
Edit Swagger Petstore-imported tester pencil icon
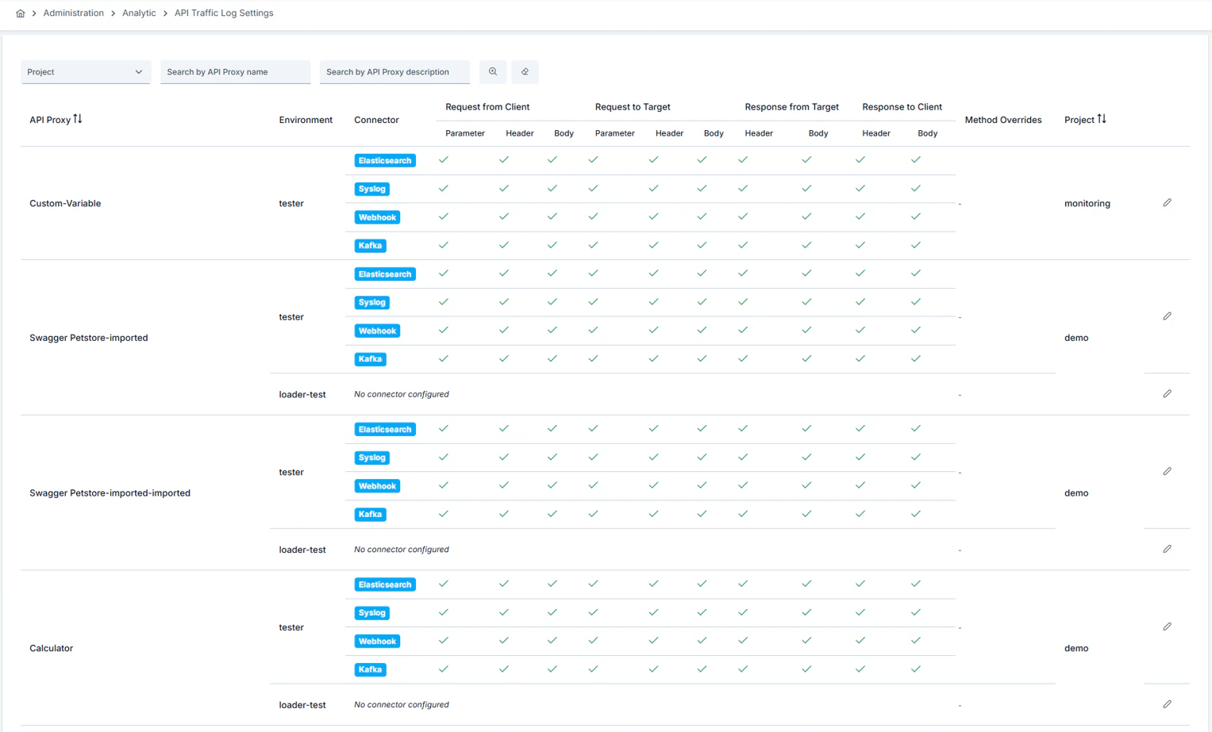coord(1167,316)
